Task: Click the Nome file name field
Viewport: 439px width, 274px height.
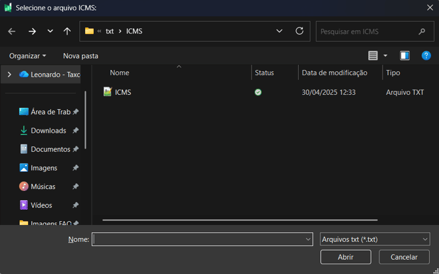Action: pyautogui.click(x=198, y=239)
